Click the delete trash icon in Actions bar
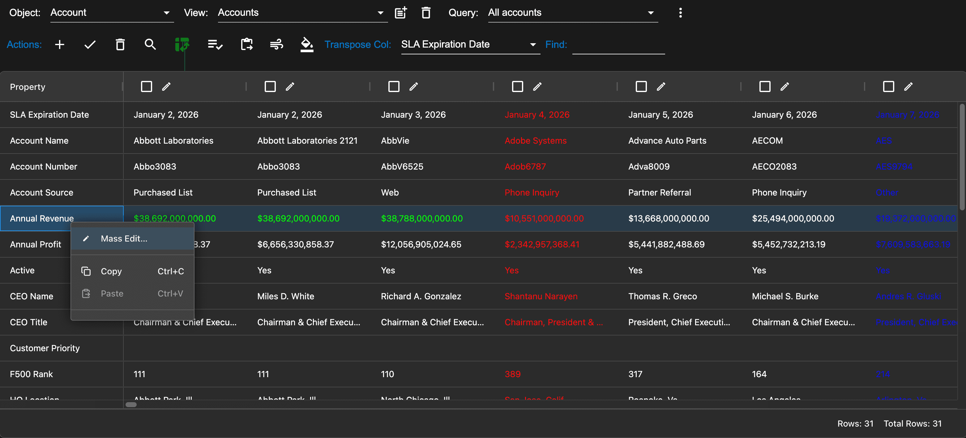The width and height of the screenshot is (966, 438). [x=120, y=44]
